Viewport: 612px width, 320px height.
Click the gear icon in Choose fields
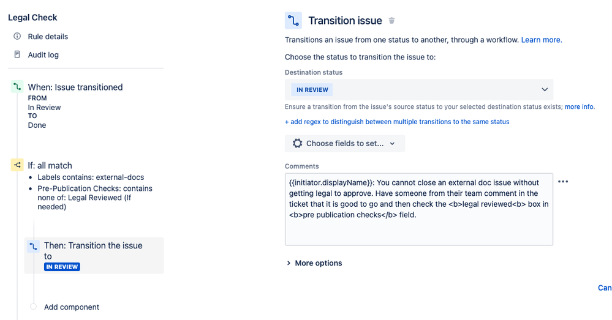click(x=297, y=143)
